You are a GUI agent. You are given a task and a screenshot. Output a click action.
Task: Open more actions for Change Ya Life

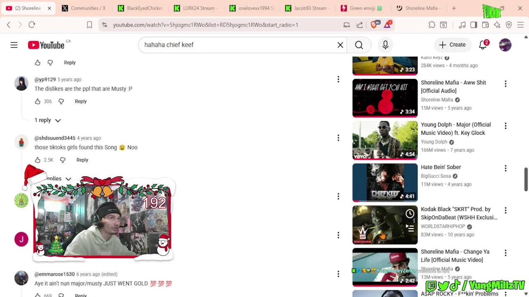tap(505, 253)
